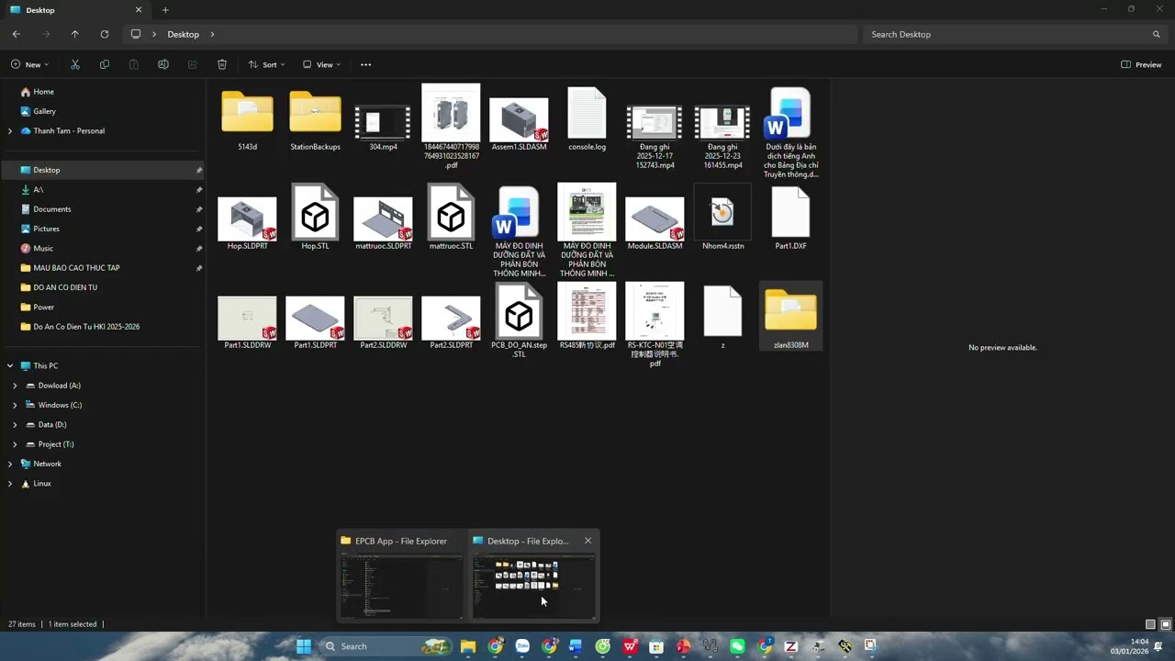Image resolution: width=1175 pixels, height=661 pixels.
Task: Click the chevron after Desktop in address bar
Action: (212, 34)
